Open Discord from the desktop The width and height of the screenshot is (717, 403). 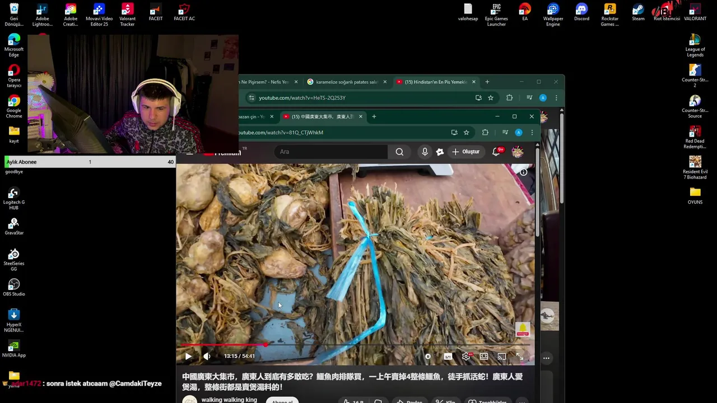tap(581, 12)
